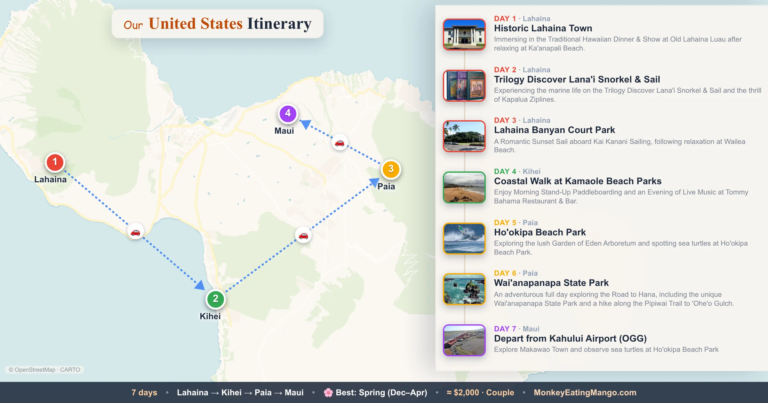Screen dimensions: 768x403
Task: Select Depart from Kahului Airport (OGG) heading
Action: tap(570, 338)
